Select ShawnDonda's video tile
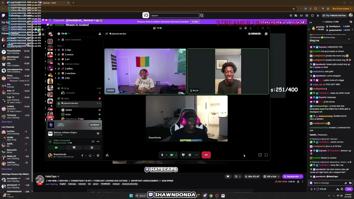354x199 pixels. pyautogui.click(x=187, y=119)
